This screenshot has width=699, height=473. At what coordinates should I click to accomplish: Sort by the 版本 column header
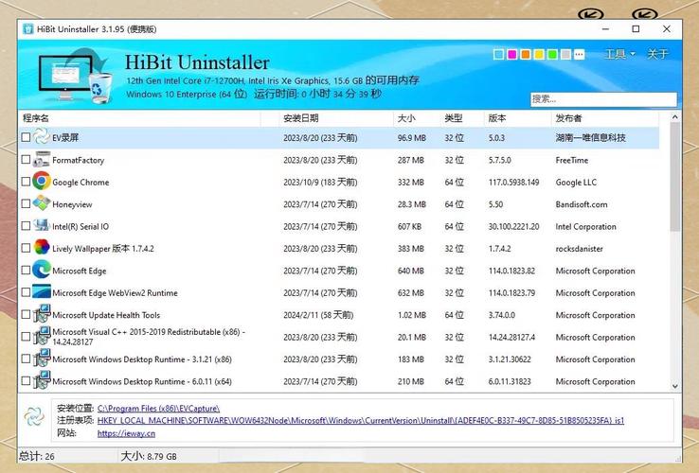(x=517, y=118)
